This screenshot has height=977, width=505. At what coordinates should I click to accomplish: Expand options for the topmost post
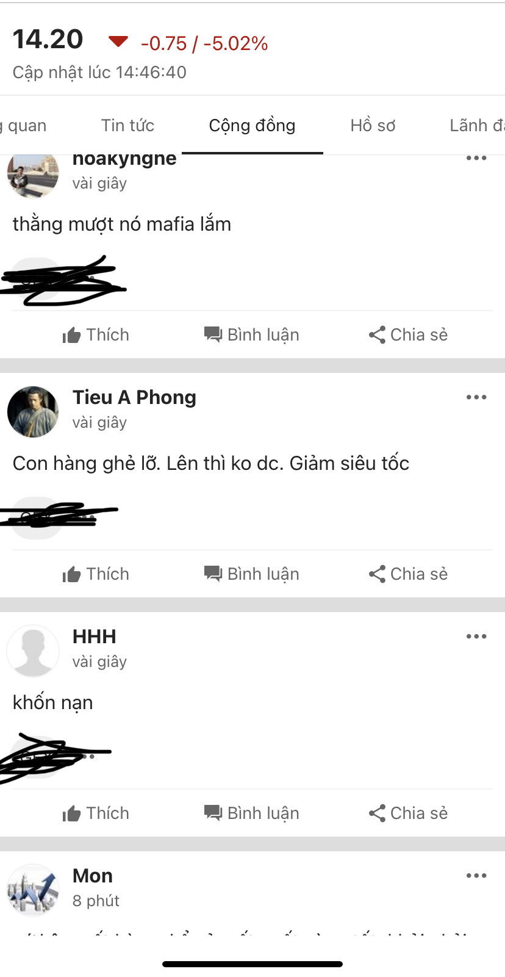coord(476,158)
